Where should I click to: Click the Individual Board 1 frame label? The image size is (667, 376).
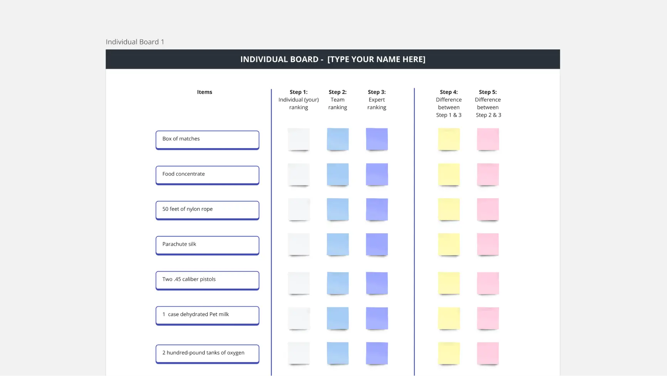135,42
